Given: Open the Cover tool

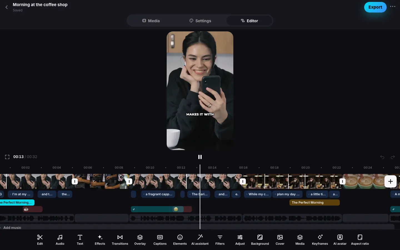Looking at the screenshot, I should [280, 240].
